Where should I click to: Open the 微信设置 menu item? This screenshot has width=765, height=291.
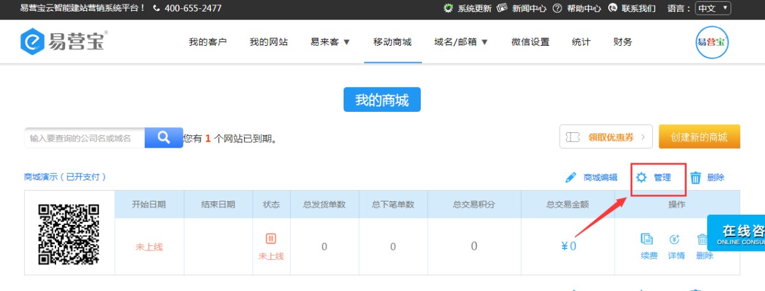click(530, 42)
